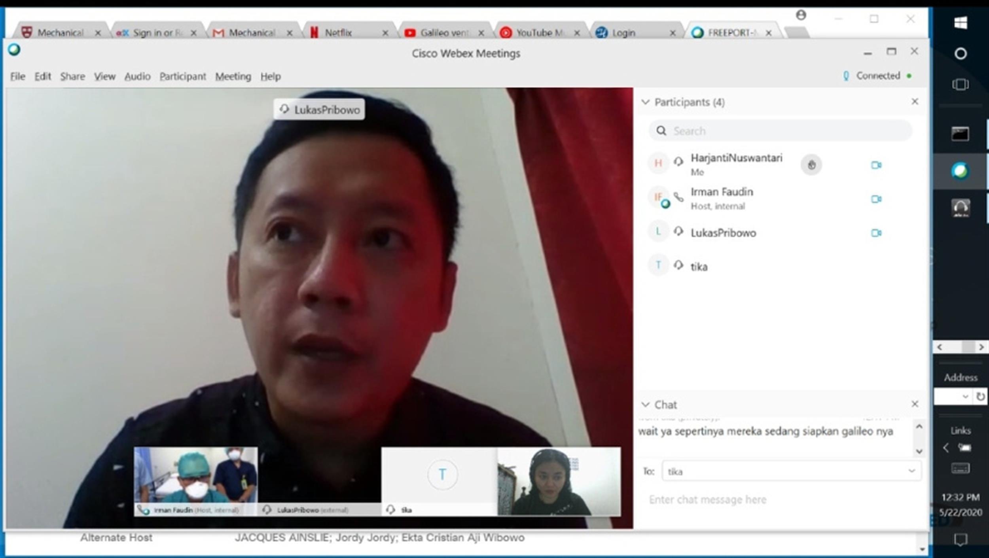Click the tika placeholder video thumbnail

pyautogui.click(x=439, y=481)
